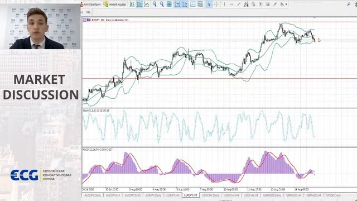This screenshot has width=357, height=201.
Task: Expand the arrows objects dropdown arrow
Action: [286, 4]
